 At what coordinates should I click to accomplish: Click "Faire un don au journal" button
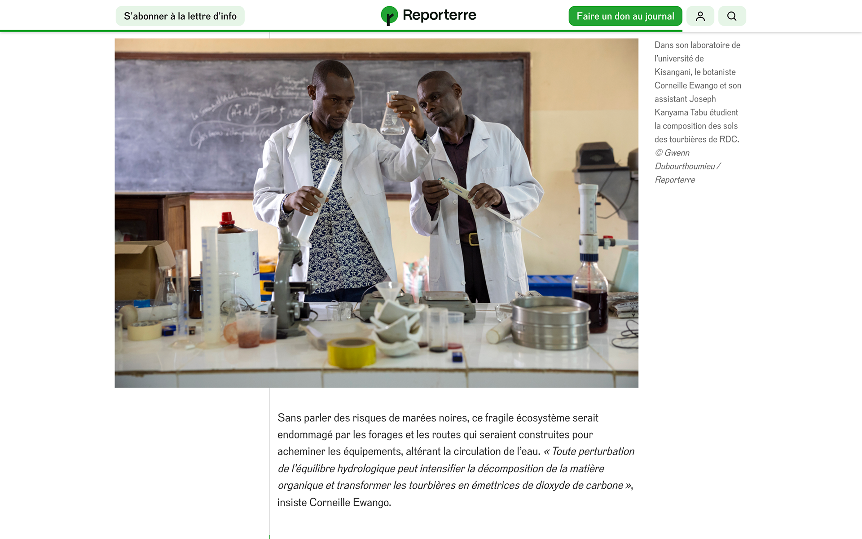(625, 16)
